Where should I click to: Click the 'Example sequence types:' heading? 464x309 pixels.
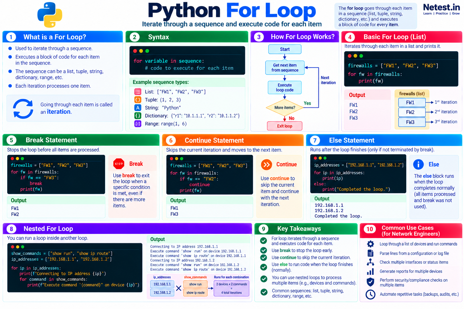click(x=161, y=82)
